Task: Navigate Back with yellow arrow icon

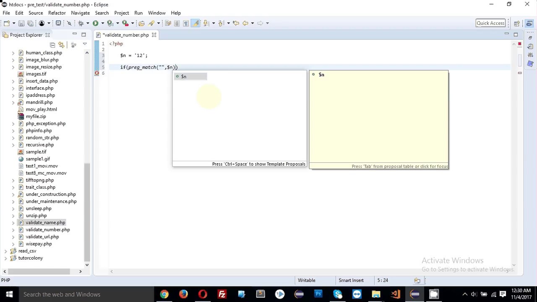Action: (245, 23)
